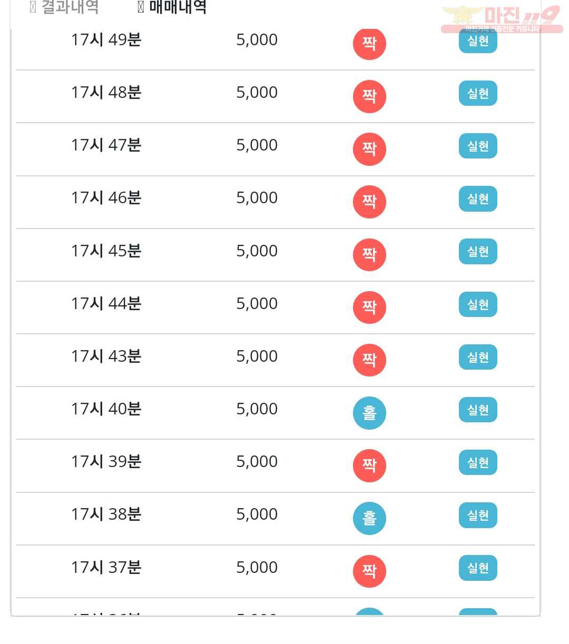Click the 실현 button for 17시 46분
The height and width of the screenshot is (644, 569).
tap(478, 199)
